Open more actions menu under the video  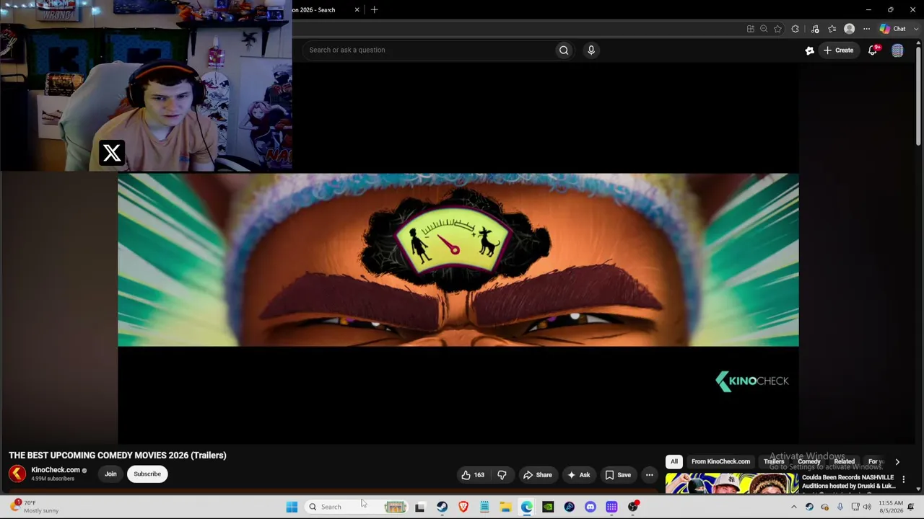(649, 475)
